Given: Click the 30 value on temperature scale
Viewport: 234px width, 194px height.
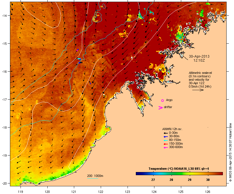Looking at the screenshot, I should tap(208, 180).
